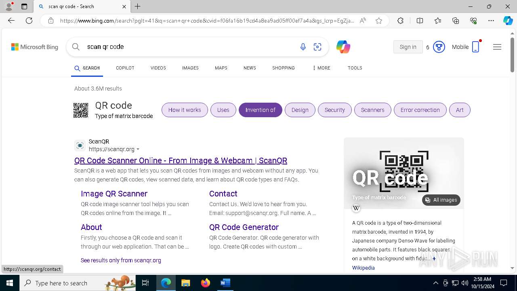Open TOOLS options
The image size is (517, 291).
[355, 68]
